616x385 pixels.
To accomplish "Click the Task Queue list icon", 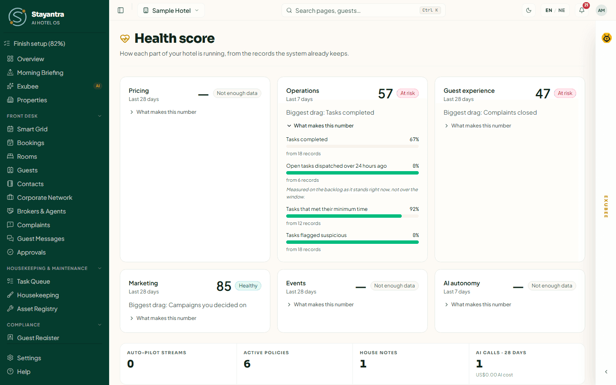I will point(10,281).
